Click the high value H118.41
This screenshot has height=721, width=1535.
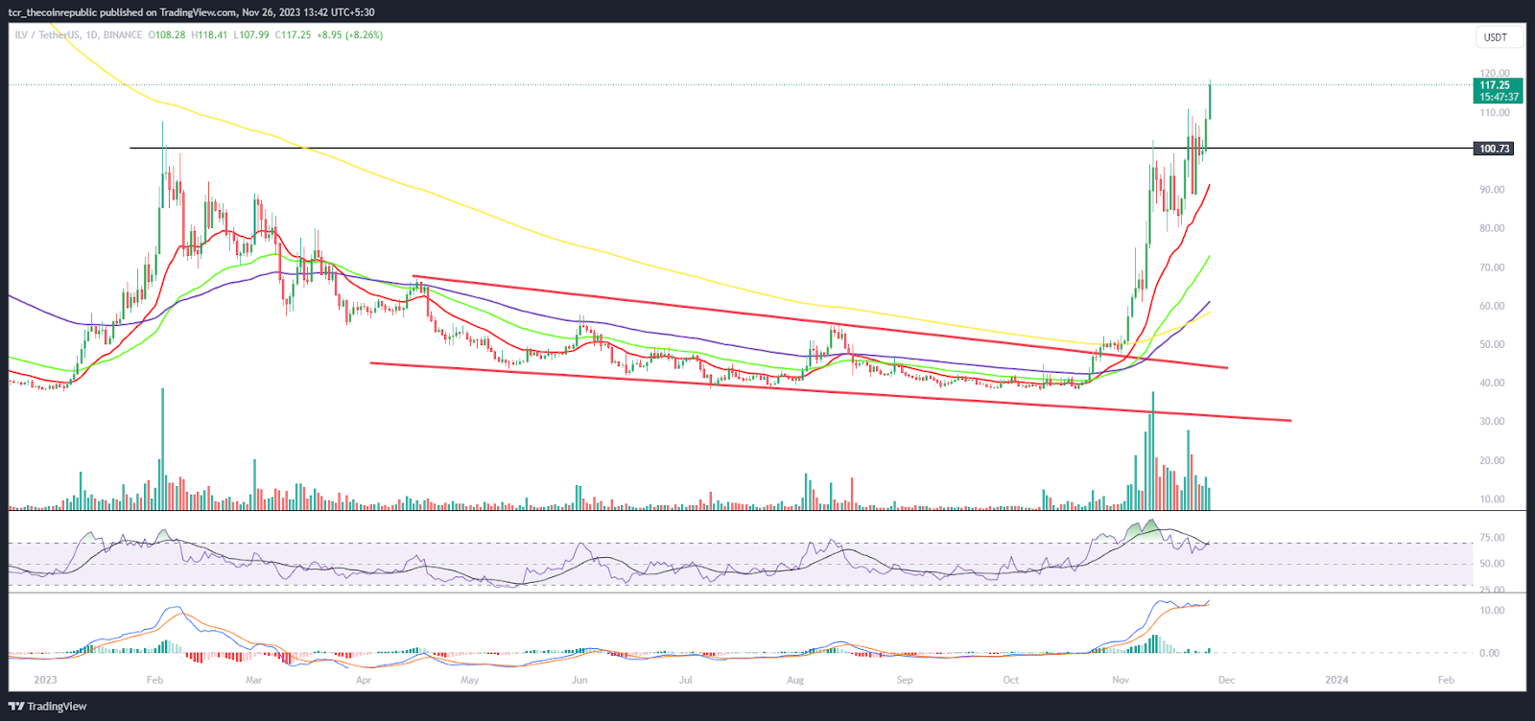click(209, 35)
